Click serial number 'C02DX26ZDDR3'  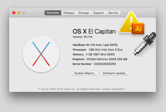pyautogui.click(x=105, y=64)
